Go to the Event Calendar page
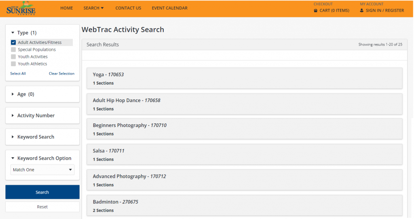414x219 pixels. (169, 8)
